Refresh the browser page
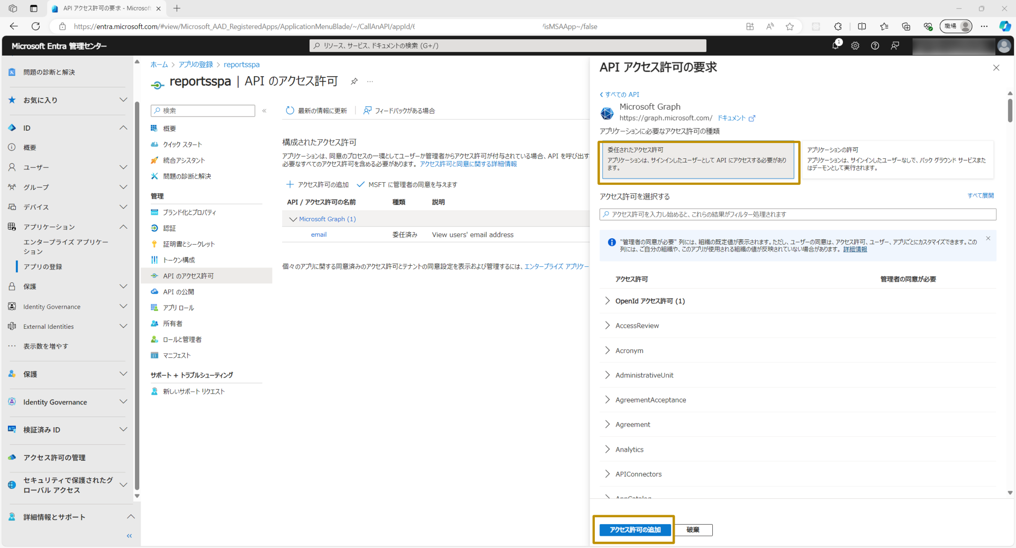The height and width of the screenshot is (548, 1016). pyautogui.click(x=35, y=26)
